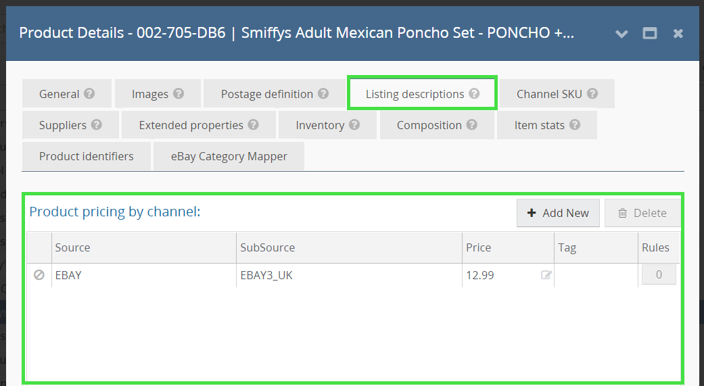The image size is (704, 386).
Task: Click help icon on Postage definition tab
Action: pos(323,94)
